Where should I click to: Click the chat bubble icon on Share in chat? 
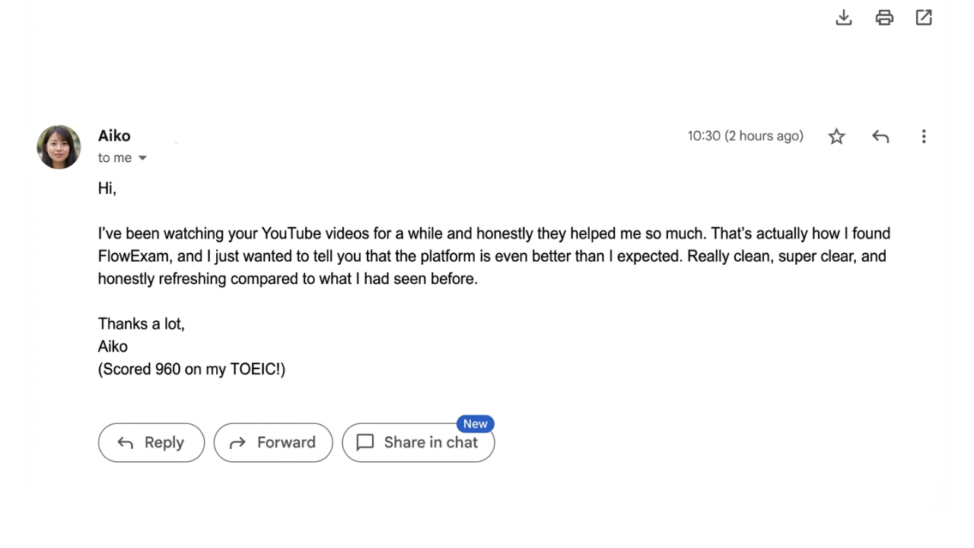point(364,442)
